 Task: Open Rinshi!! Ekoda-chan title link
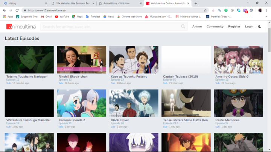point(73,77)
